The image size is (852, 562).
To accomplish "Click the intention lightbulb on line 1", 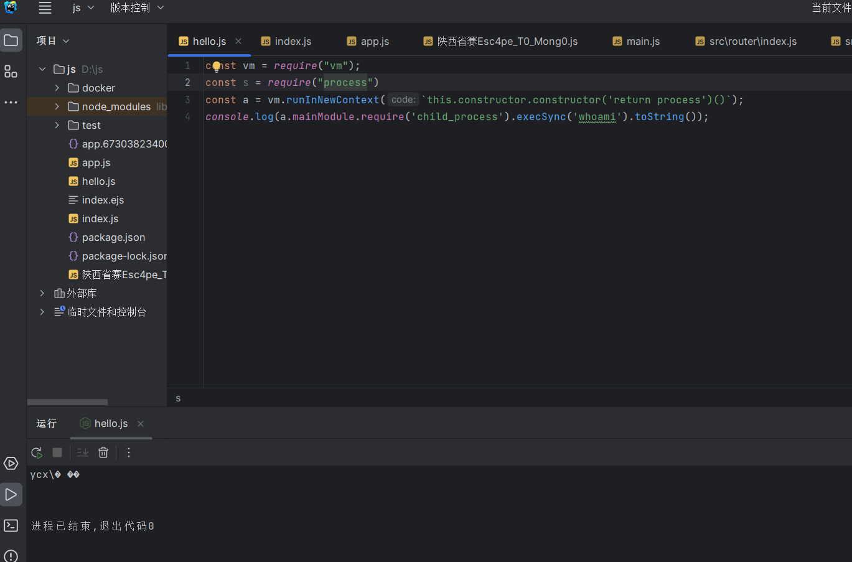I will click(x=217, y=67).
